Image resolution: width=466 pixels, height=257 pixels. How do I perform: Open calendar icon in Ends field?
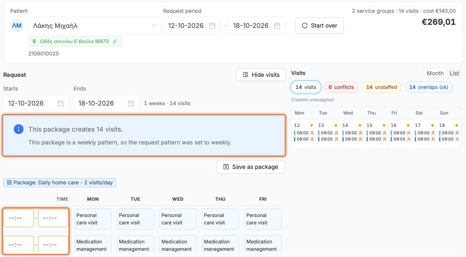tap(131, 103)
